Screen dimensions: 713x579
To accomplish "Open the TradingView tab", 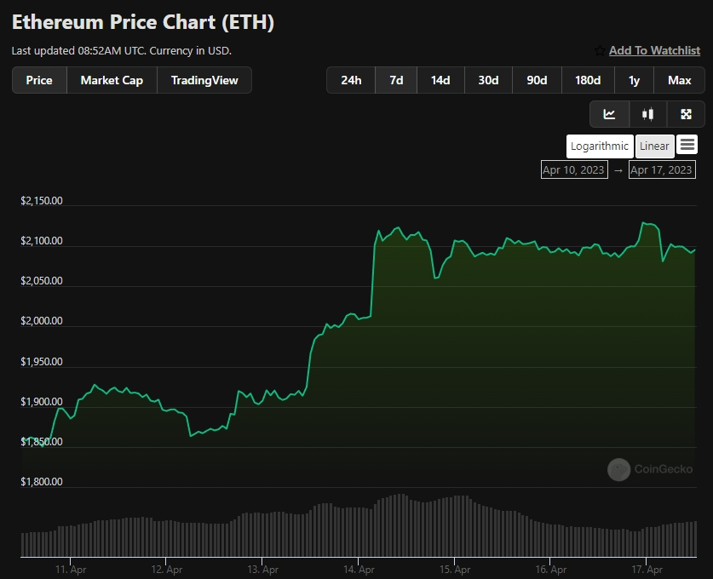I will tap(204, 80).
